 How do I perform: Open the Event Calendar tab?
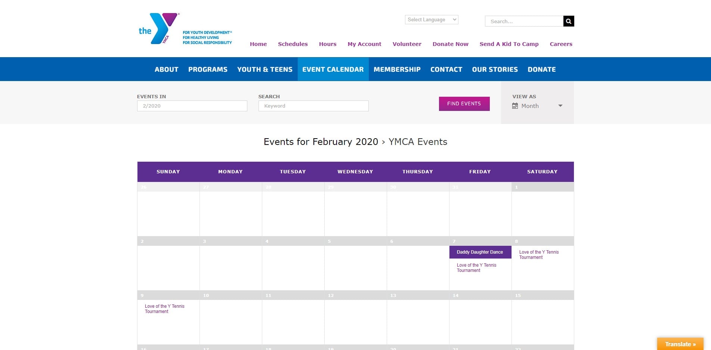pos(333,69)
